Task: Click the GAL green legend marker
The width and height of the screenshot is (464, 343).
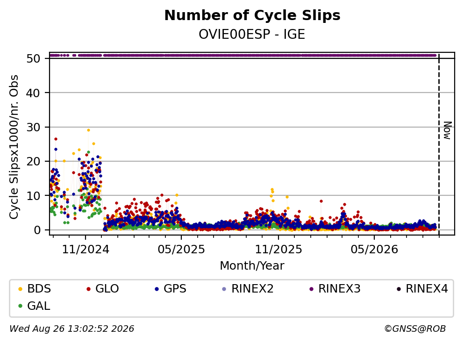Action: coord(20,306)
